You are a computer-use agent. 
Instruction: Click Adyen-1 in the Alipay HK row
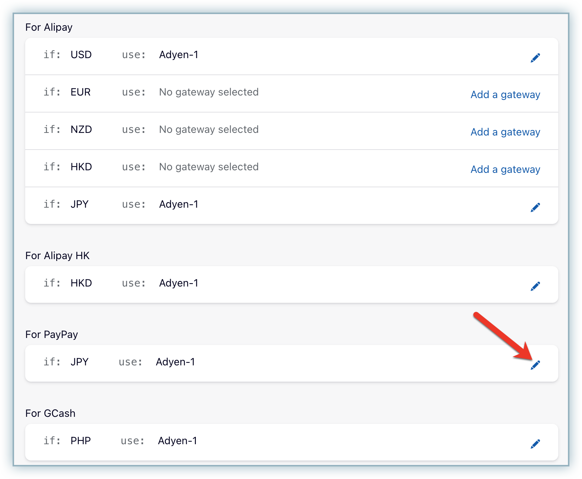pyautogui.click(x=179, y=283)
